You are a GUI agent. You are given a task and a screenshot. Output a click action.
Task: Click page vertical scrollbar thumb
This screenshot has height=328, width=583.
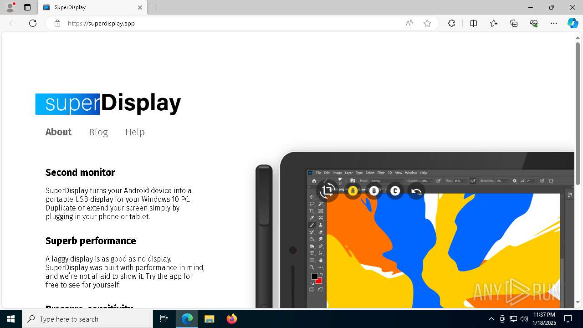tap(578, 113)
